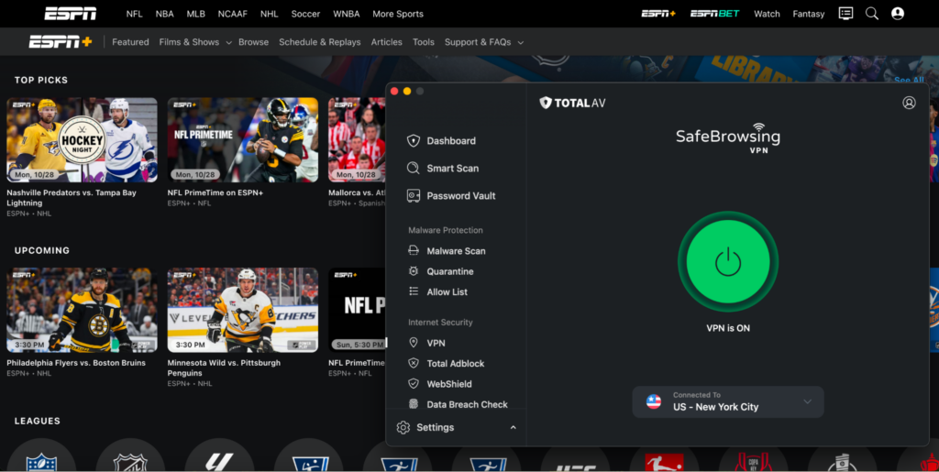The width and height of the screenshot is (939, 472).
Task: Open the Soccer menu item
Action: [x=305, y=14]
